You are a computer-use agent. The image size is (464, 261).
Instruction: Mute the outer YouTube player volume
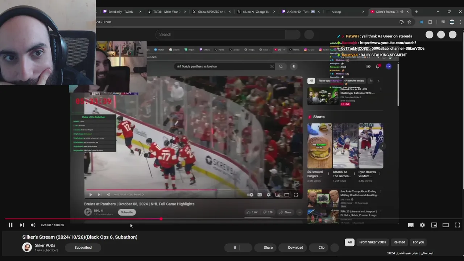click(33, 225)
